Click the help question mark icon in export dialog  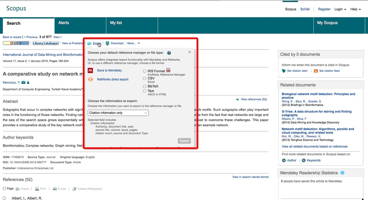pos(169,53)
